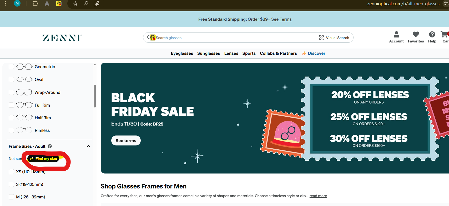The width and height of the screenshot is (449, 206).
Task: Open the Eyeglasses menu
Action: [182, 53]
